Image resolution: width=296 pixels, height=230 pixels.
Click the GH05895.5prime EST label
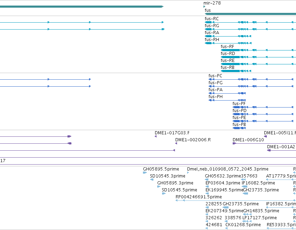(161, 169)
